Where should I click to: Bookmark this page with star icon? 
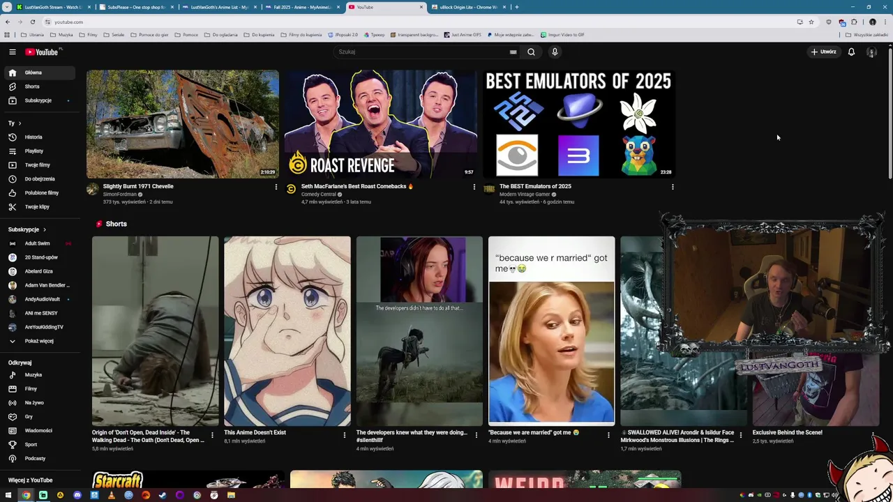811,22
